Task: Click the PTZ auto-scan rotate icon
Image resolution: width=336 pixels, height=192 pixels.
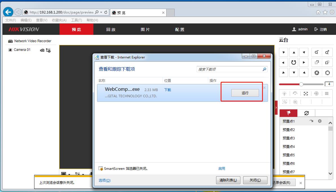Action: [294, 62]
